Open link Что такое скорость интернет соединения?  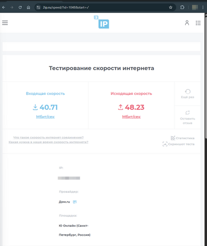point(49,138)
